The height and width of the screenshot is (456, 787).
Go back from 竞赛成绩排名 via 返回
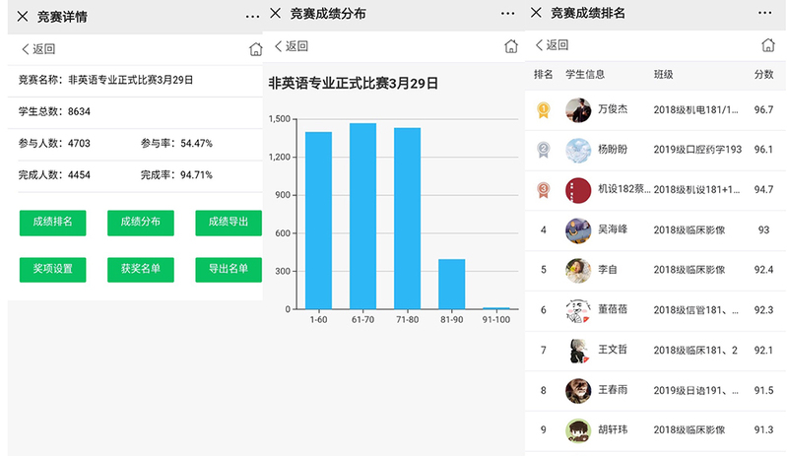pos(552,45)
